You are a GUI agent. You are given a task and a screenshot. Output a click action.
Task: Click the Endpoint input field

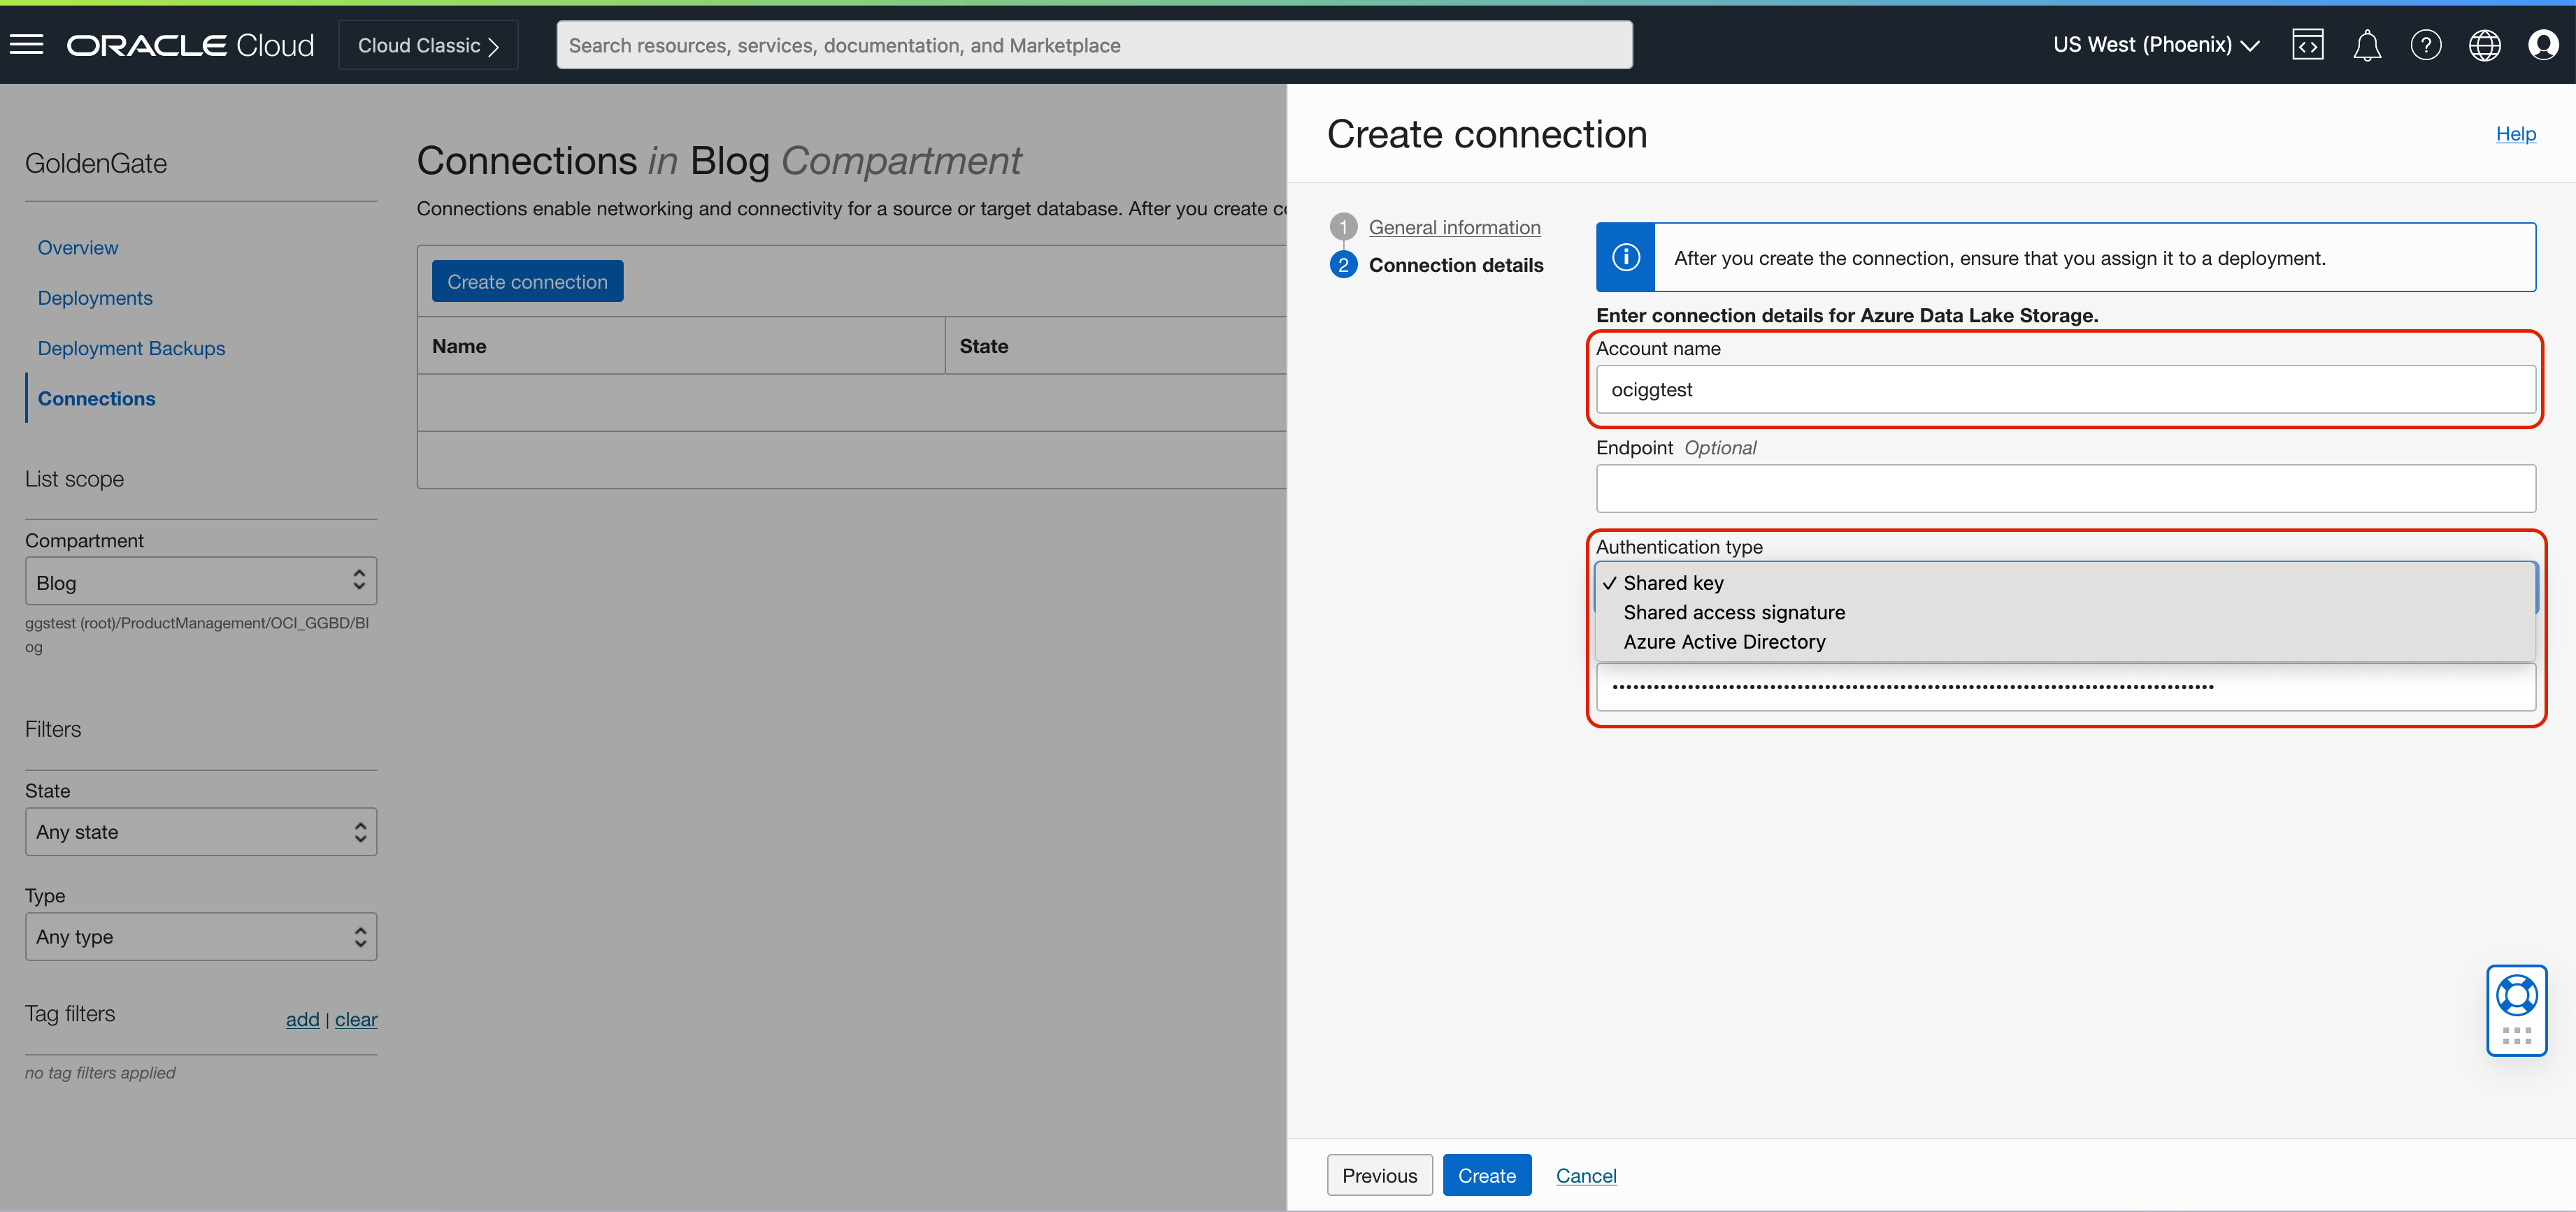pos(2065,489)
